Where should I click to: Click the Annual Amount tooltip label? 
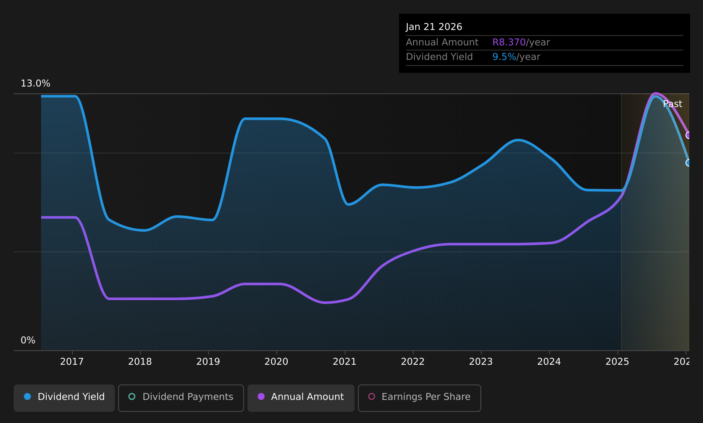pos(442,42)
